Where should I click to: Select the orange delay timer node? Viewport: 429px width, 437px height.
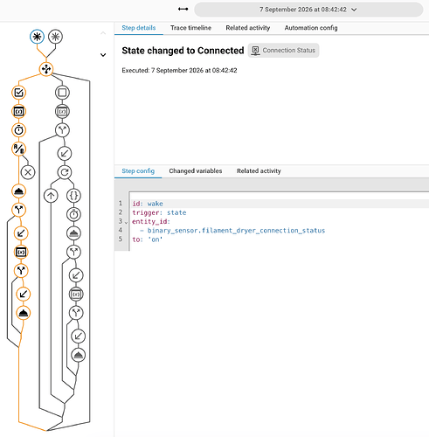pos(19,130)
